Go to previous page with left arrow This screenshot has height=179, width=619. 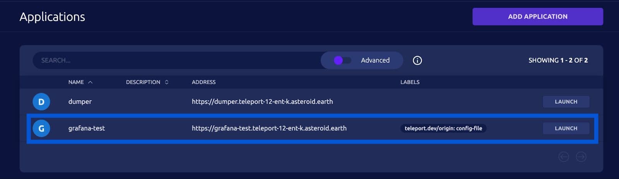pos(564,157)
